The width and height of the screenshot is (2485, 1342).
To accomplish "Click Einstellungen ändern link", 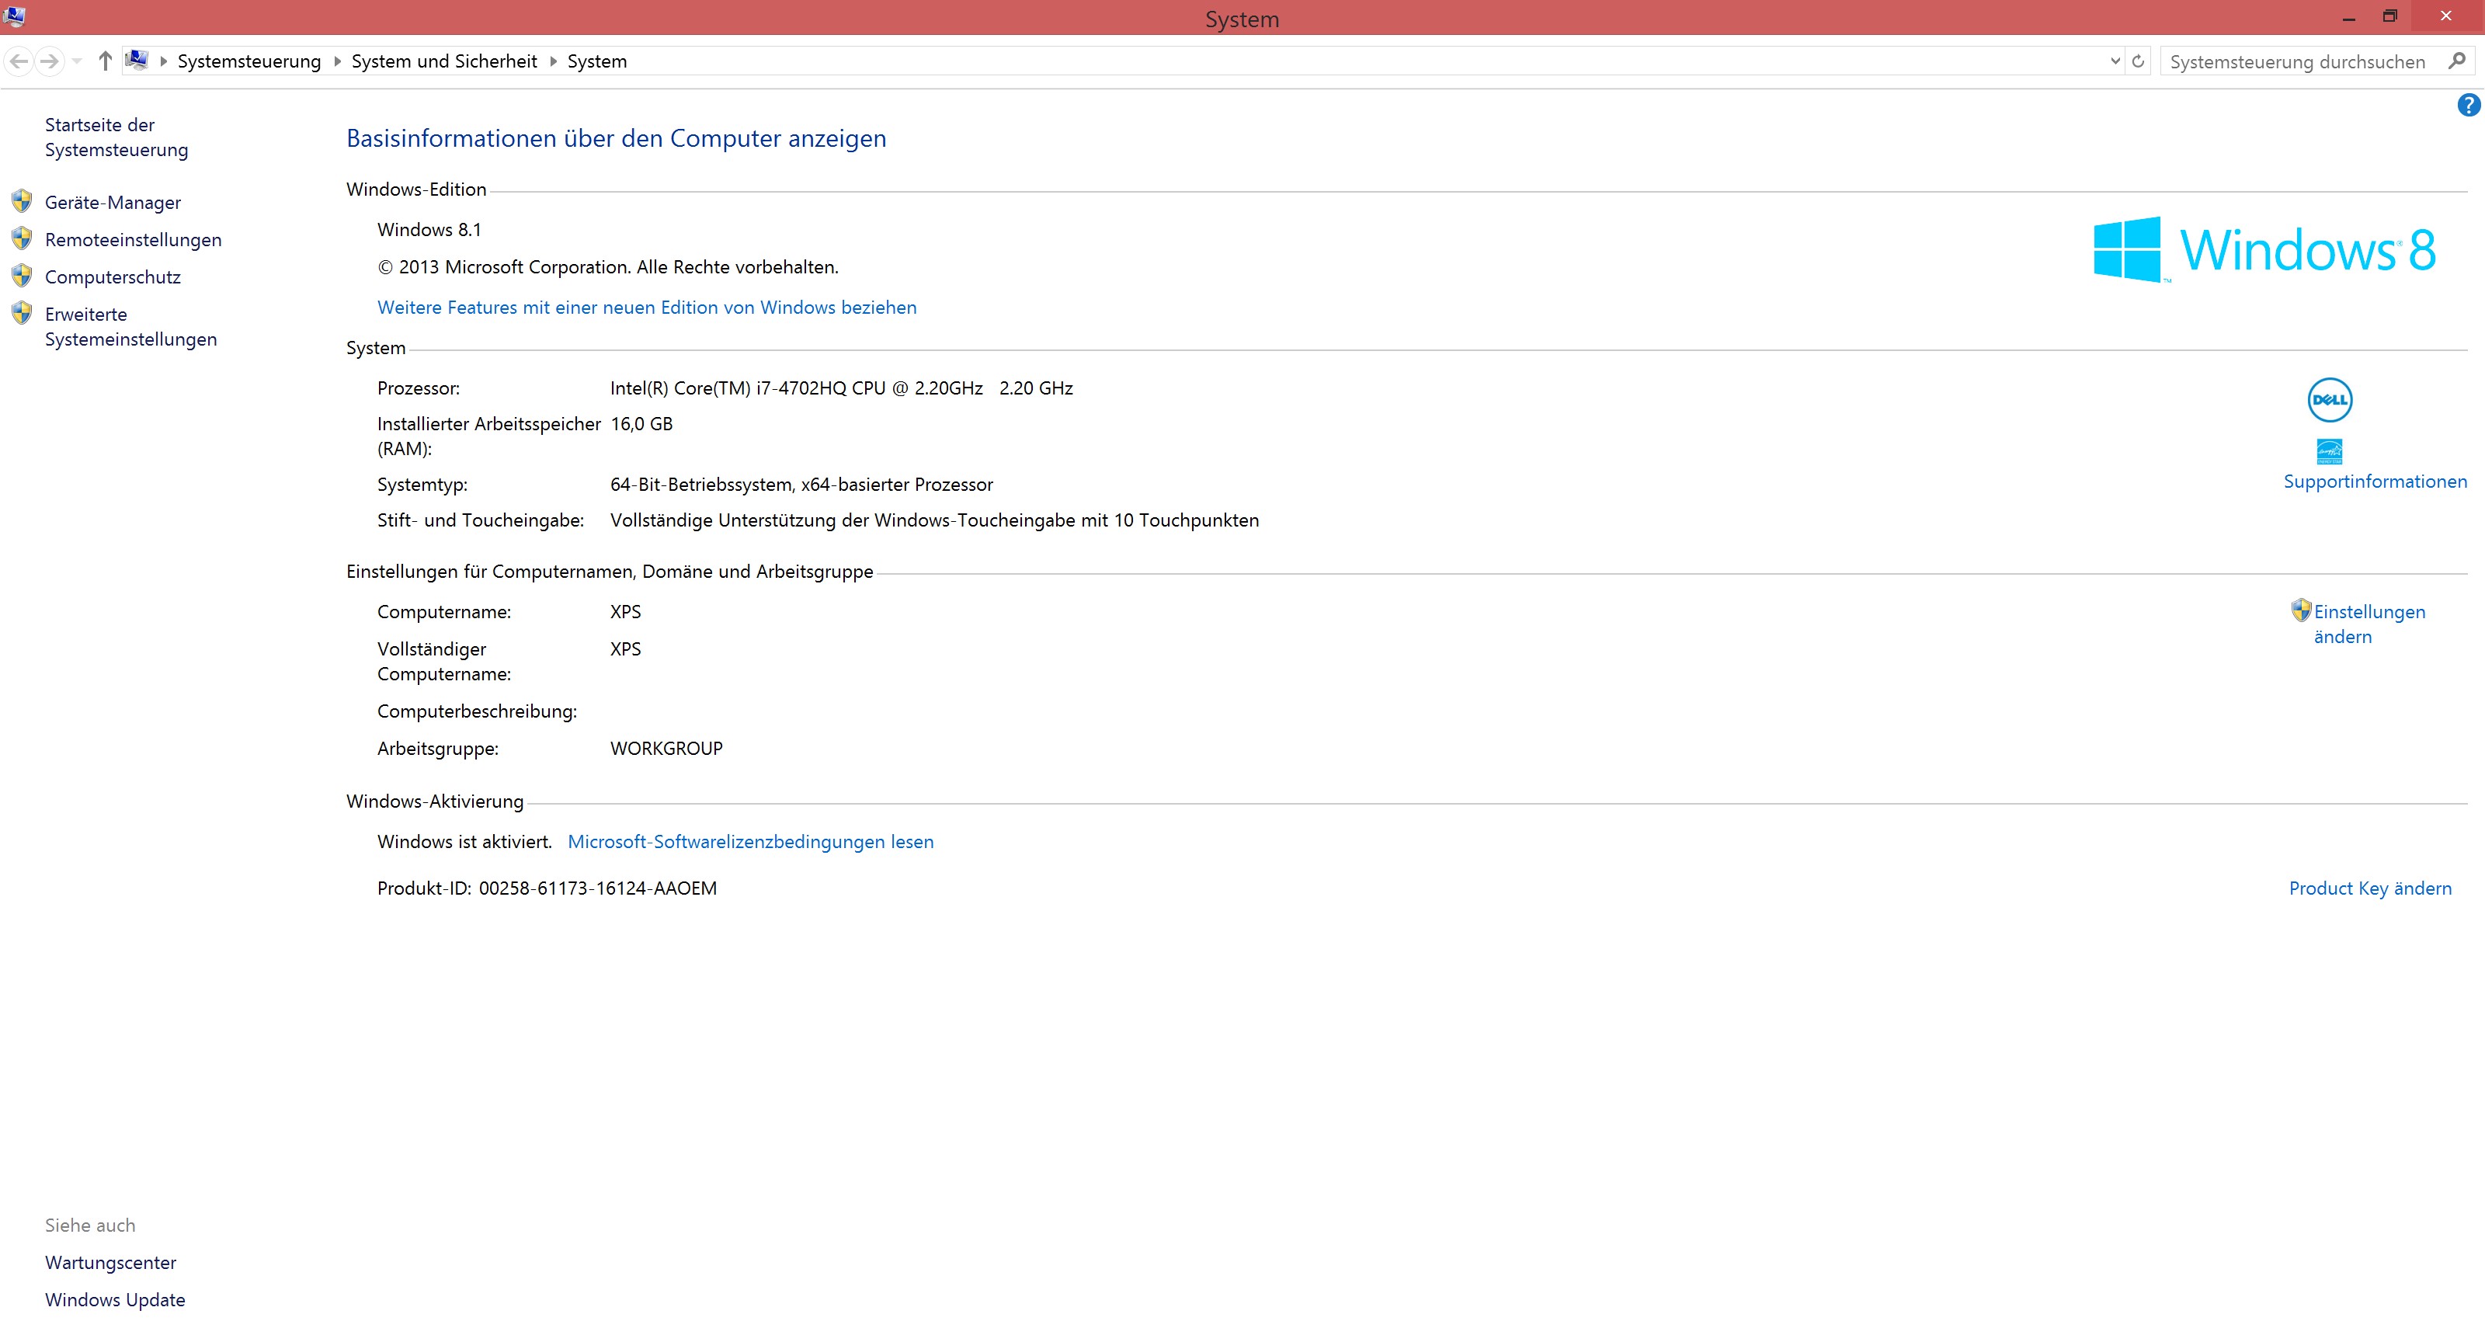I will click(x=2369, y=624).
